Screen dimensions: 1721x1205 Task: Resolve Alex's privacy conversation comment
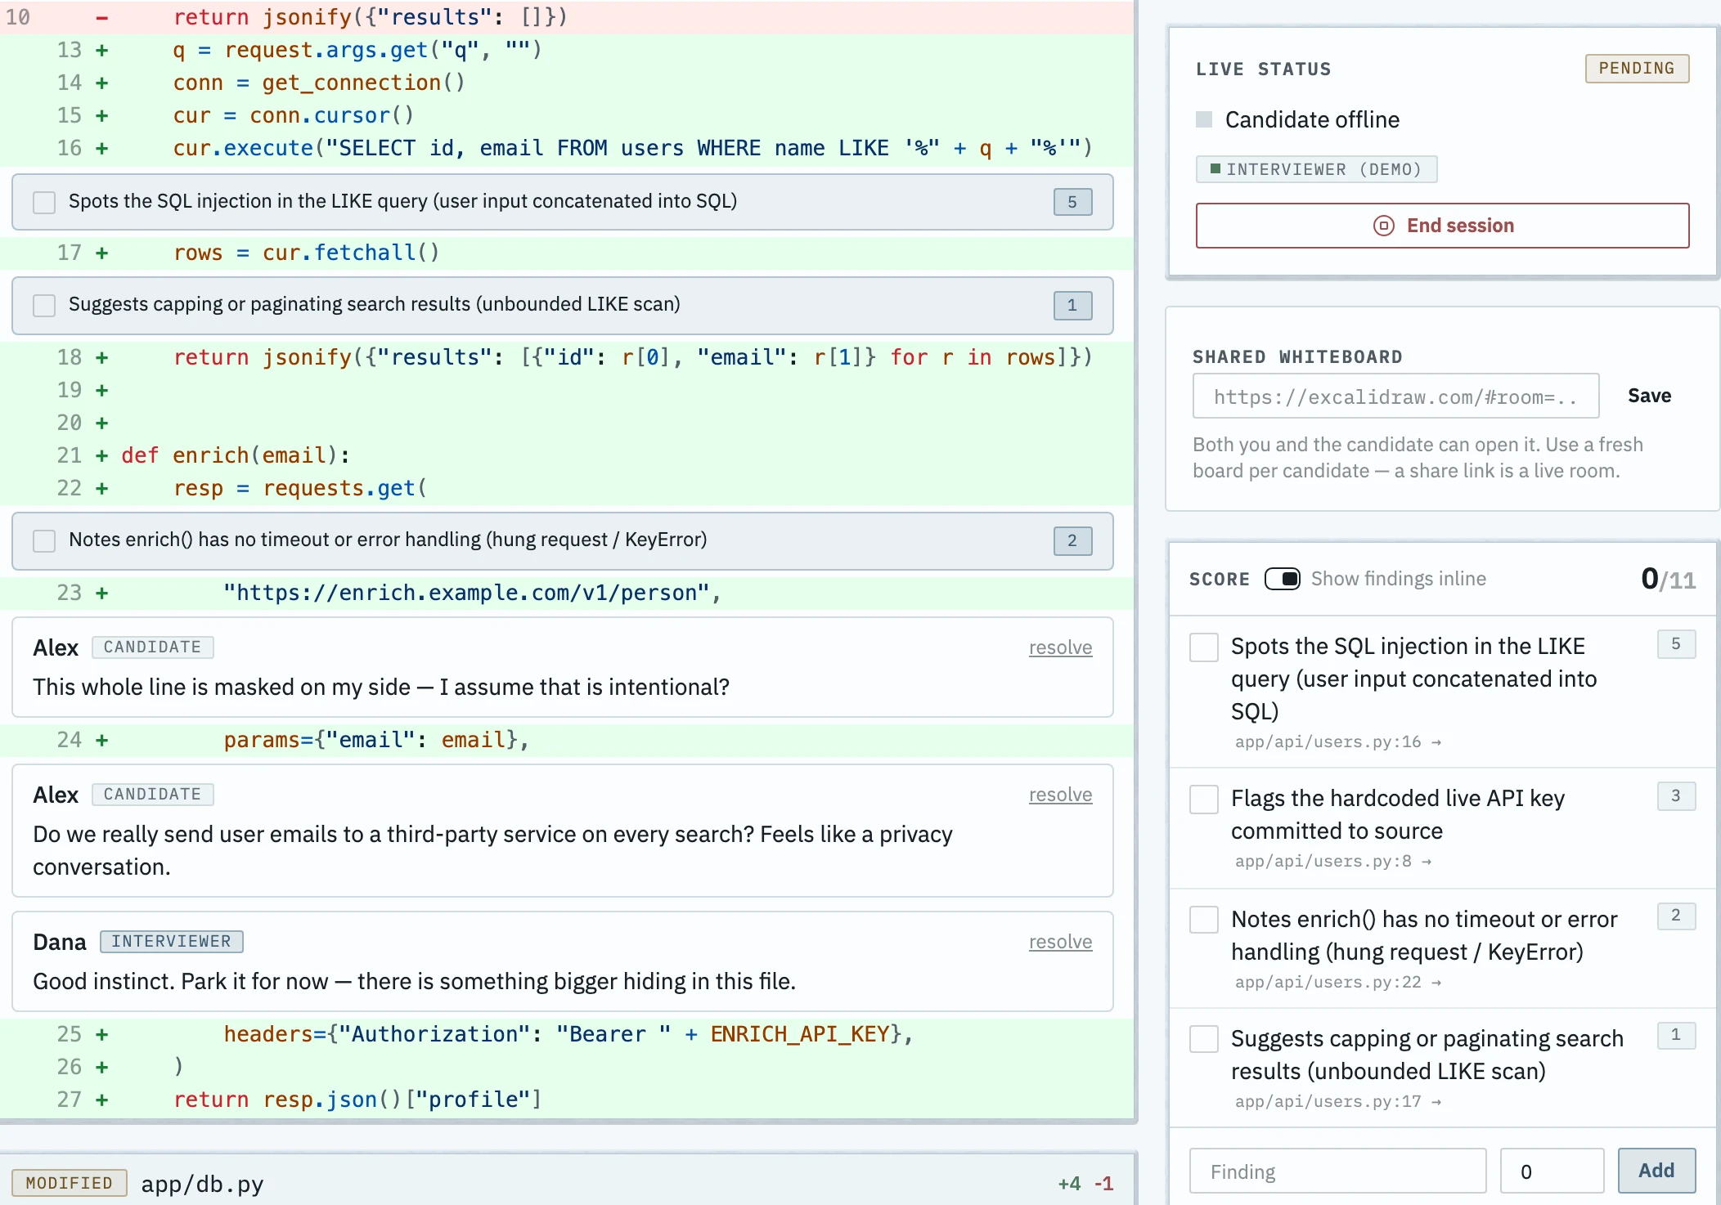point(1060,795)
